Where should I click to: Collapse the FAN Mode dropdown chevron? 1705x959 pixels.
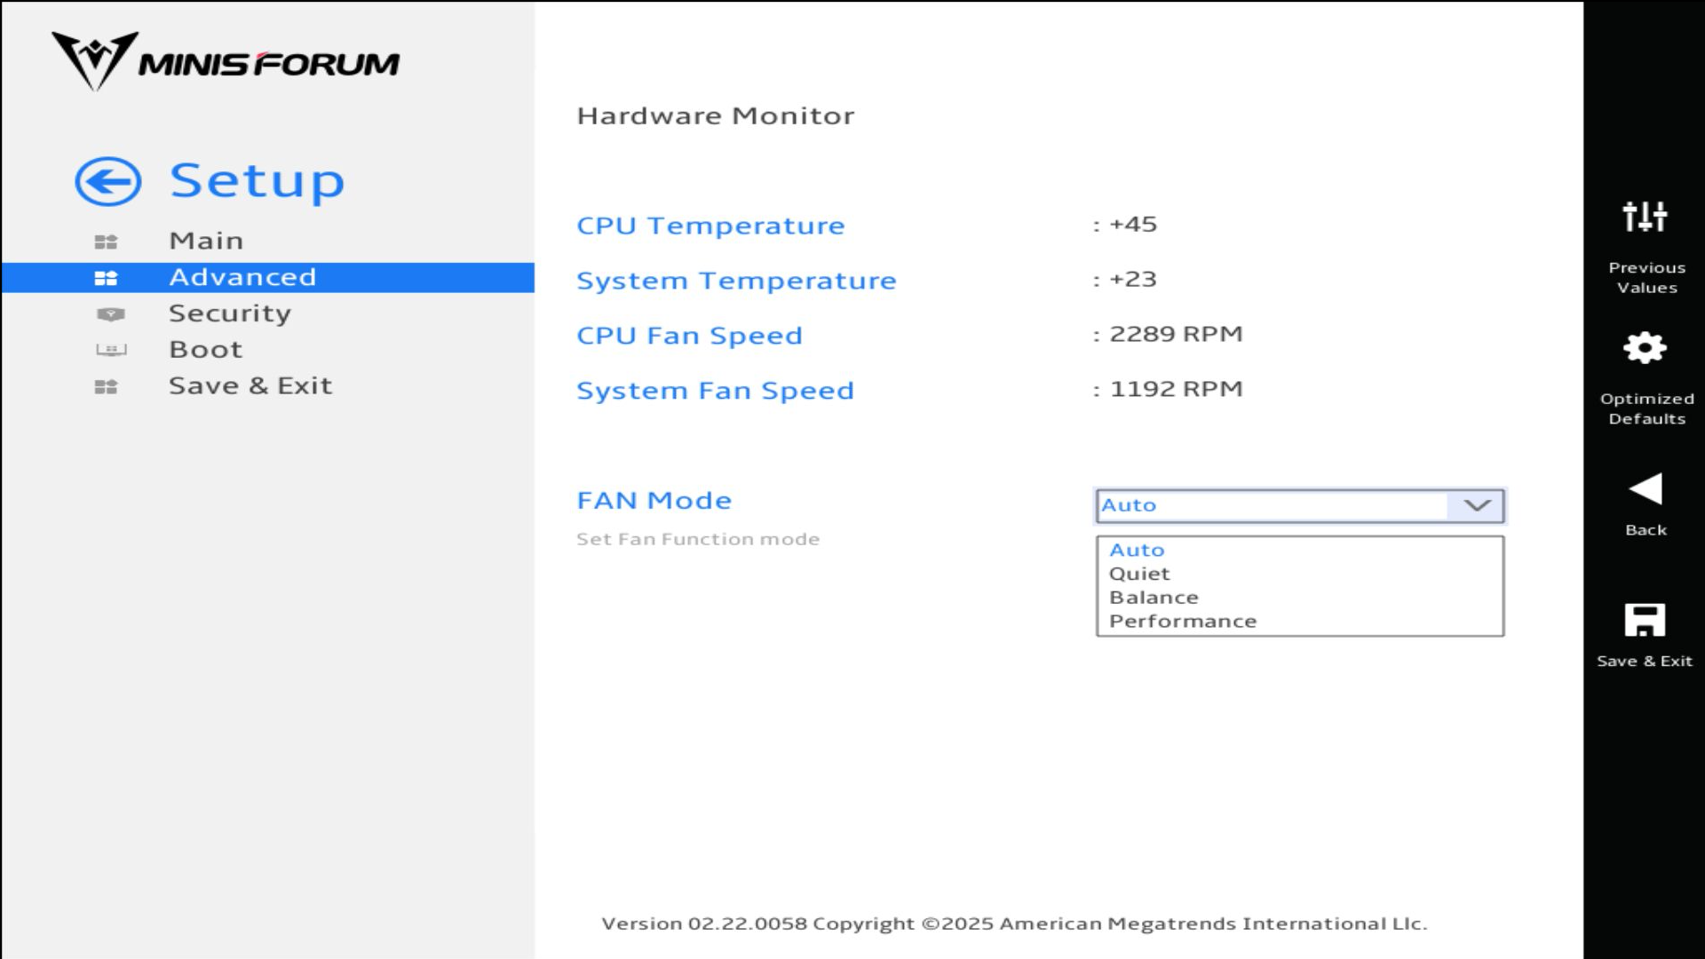pos(1476,505)
